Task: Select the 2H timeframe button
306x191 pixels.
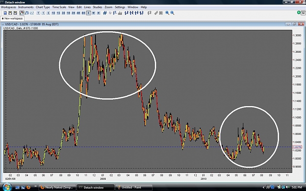Action: 73,13
